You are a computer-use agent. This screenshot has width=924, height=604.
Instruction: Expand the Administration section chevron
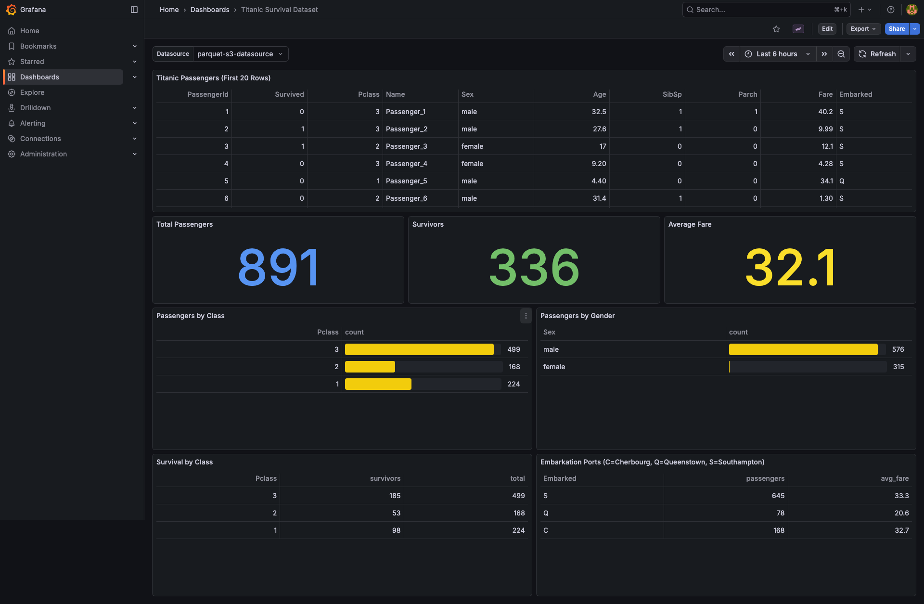[135, 154]
